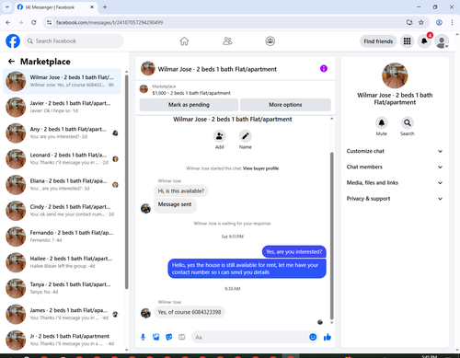
Task: Go back using the Marketplace arrow
Action: click(11, 62)
